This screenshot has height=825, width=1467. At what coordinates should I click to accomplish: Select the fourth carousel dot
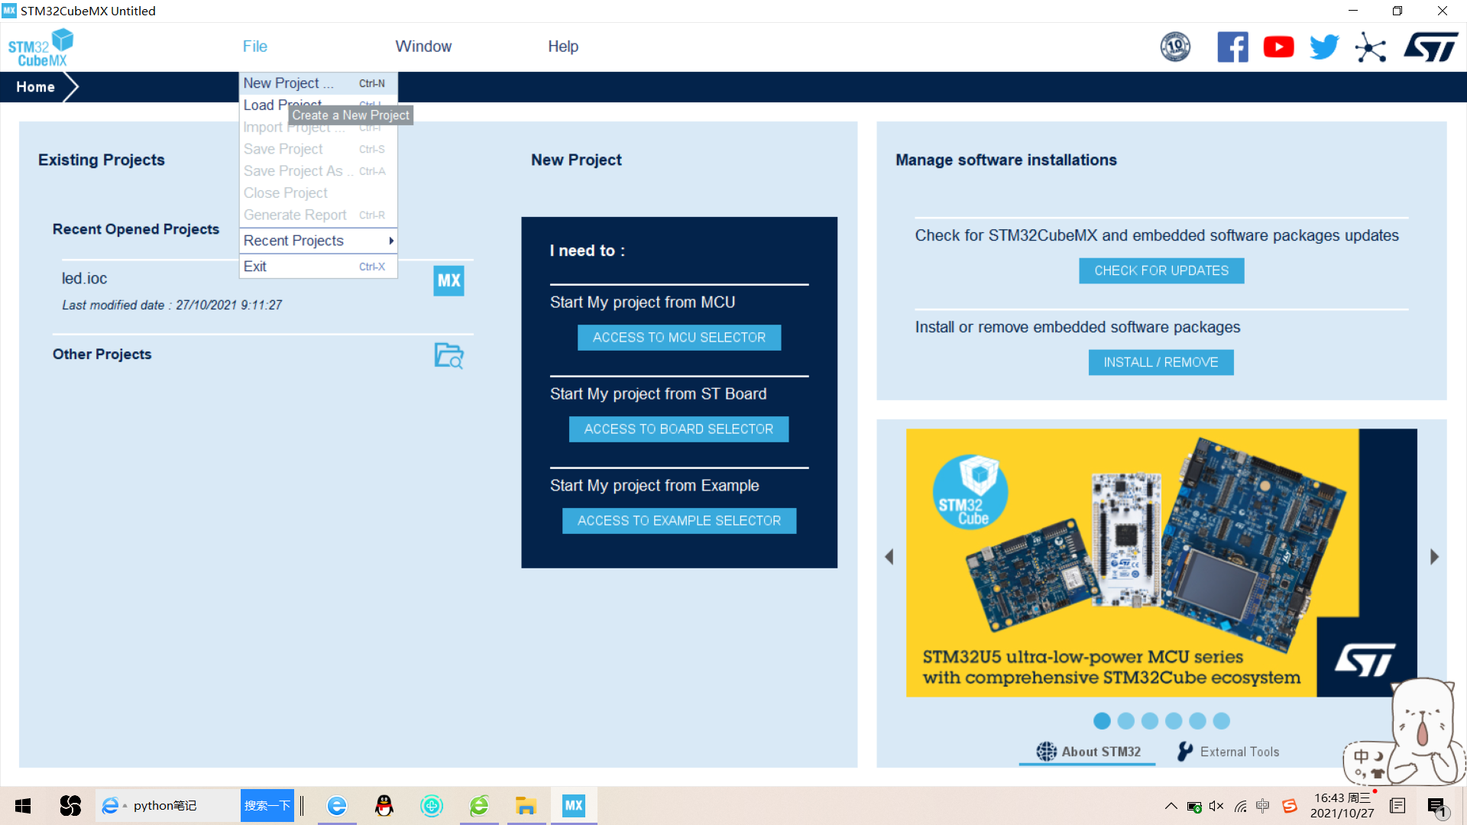coord(1174,721)
